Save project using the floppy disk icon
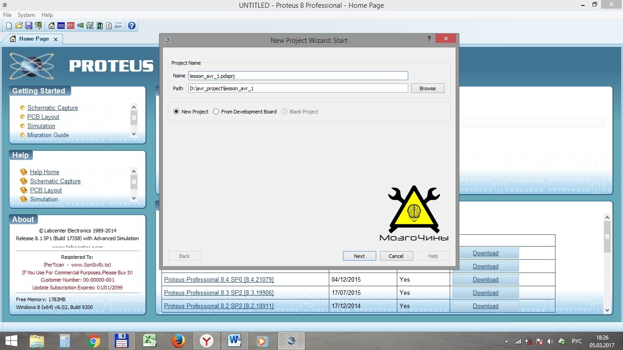623x350 pixels. tap(29, 26)
